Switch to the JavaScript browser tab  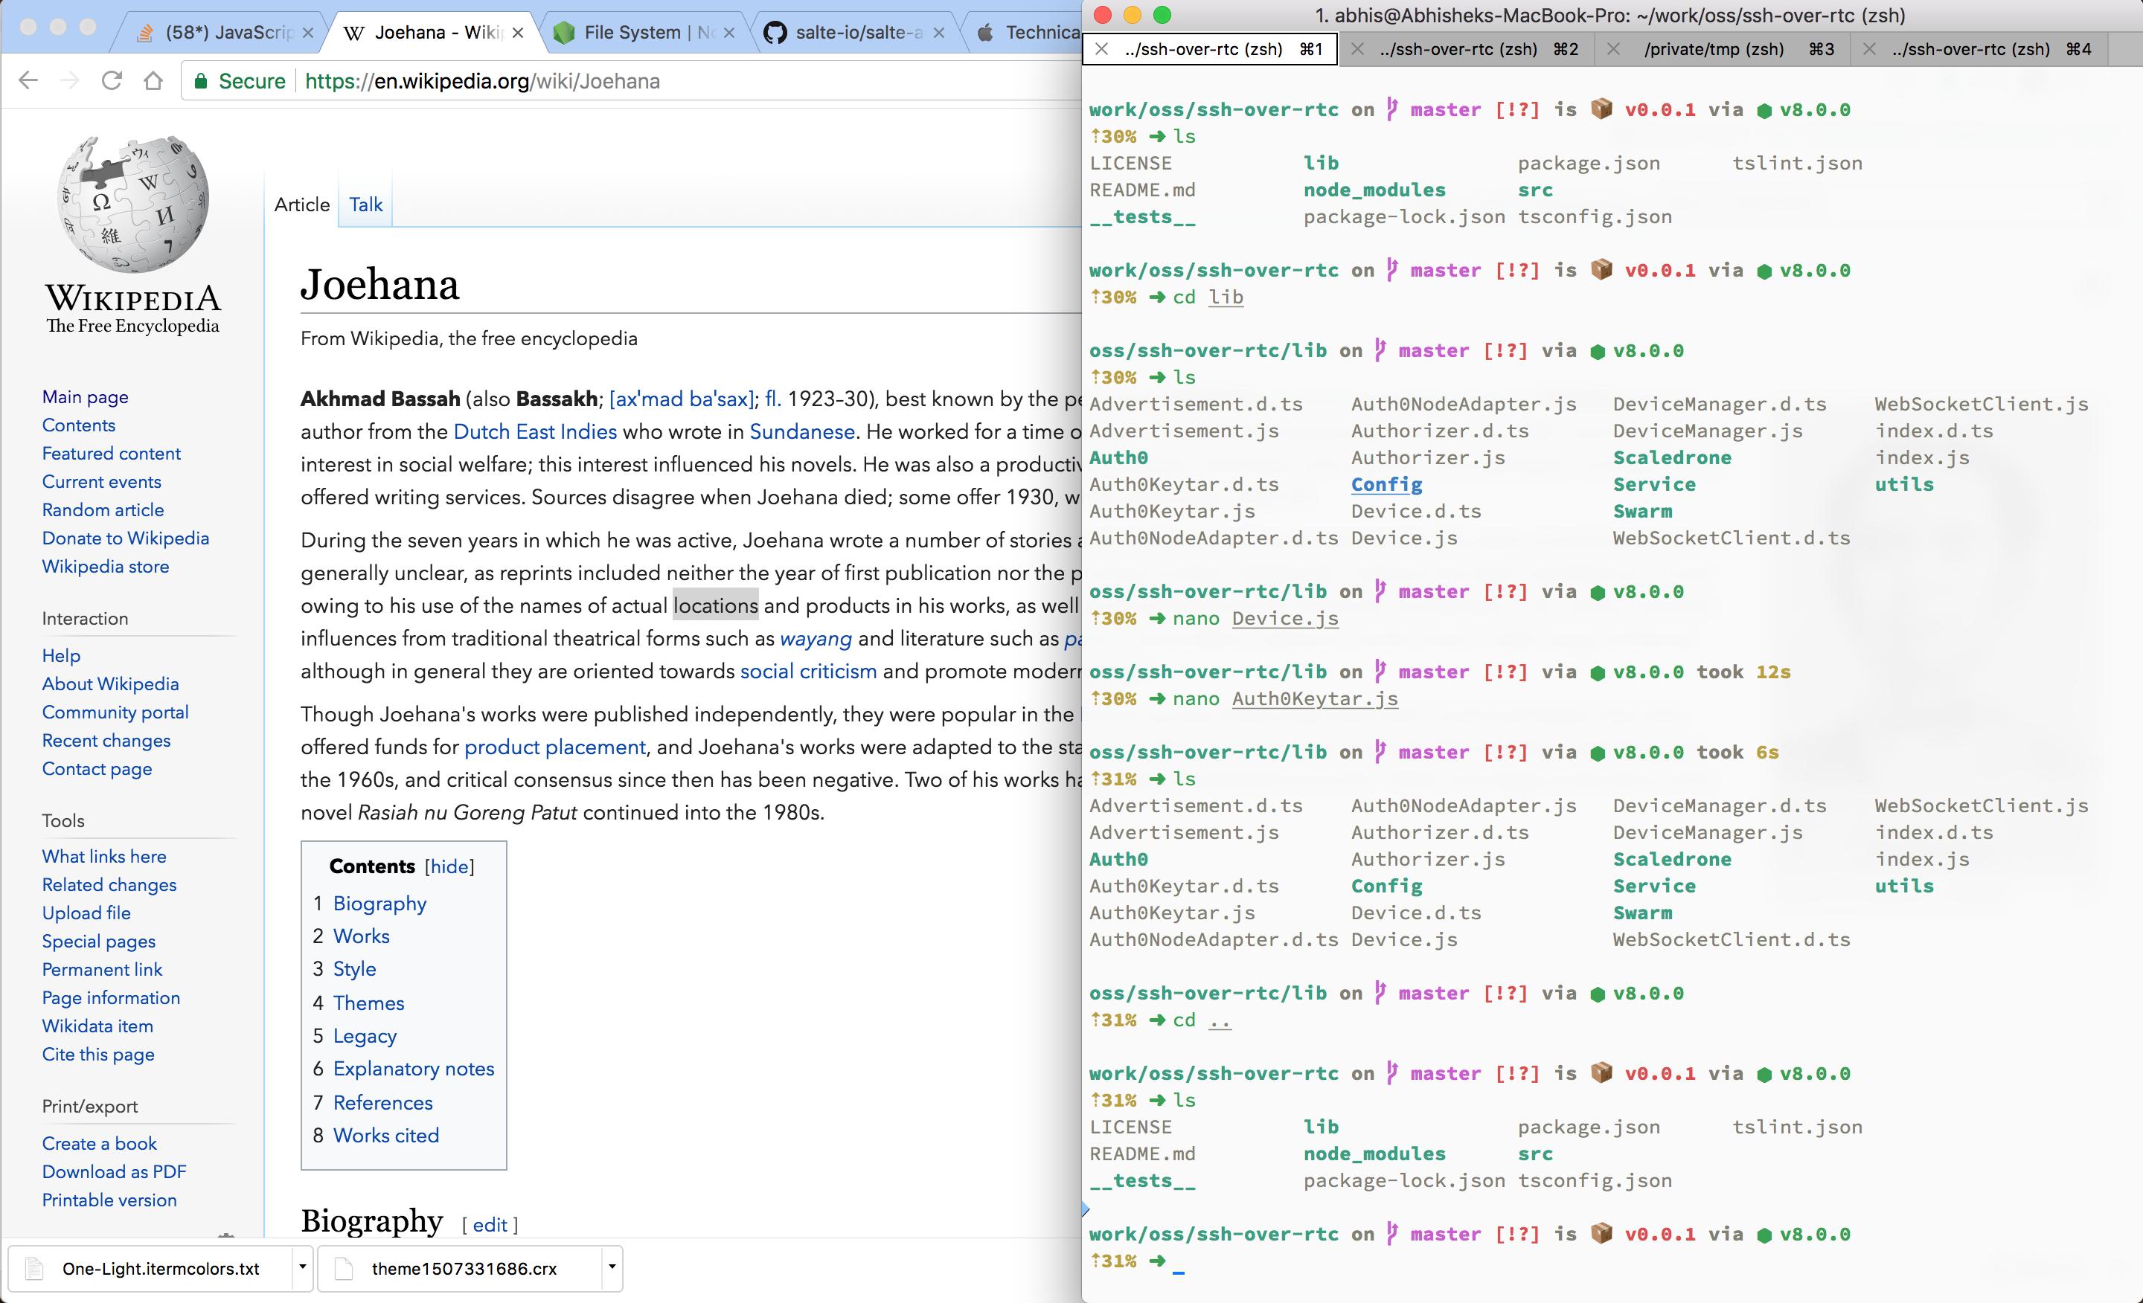(217, 33)
